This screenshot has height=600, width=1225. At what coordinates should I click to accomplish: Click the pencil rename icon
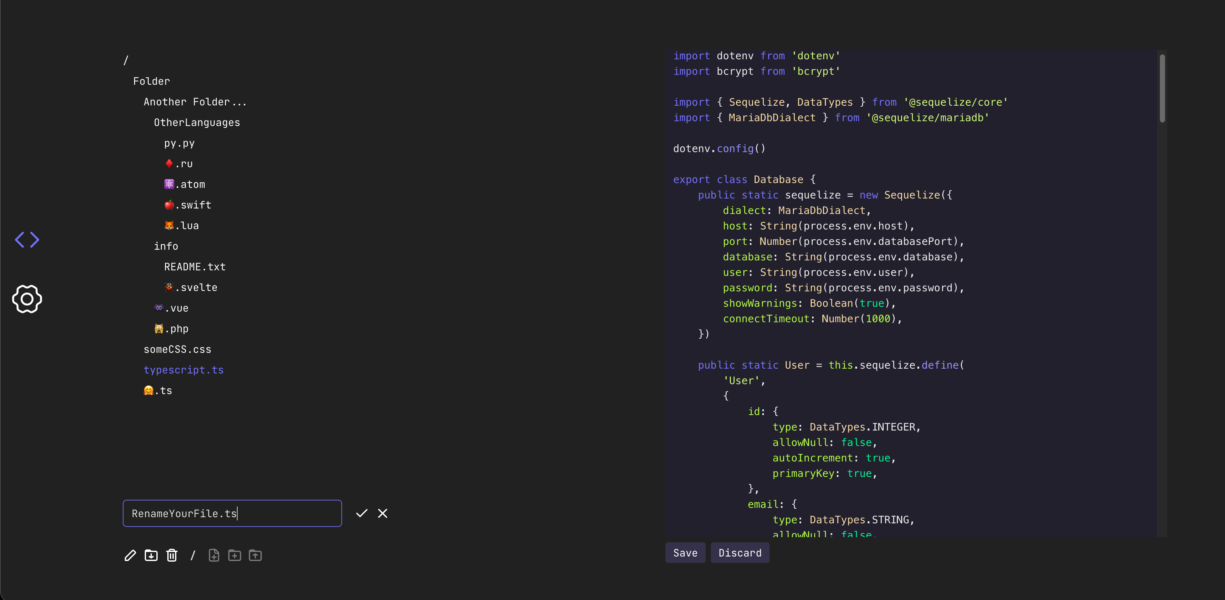(x=130, y=555)
